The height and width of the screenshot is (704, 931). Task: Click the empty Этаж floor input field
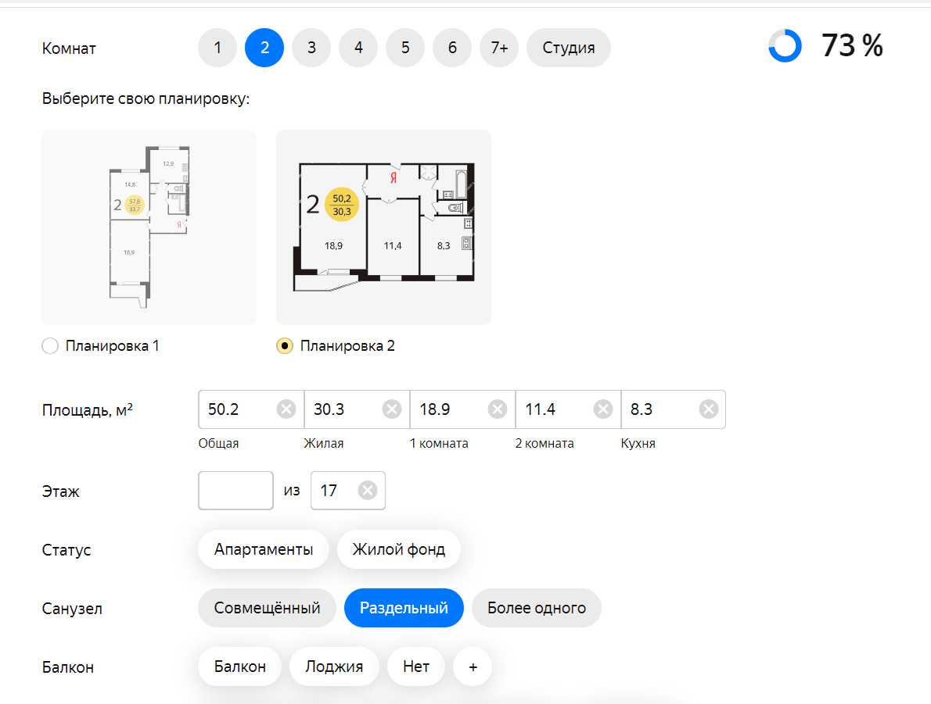[235, 491]
